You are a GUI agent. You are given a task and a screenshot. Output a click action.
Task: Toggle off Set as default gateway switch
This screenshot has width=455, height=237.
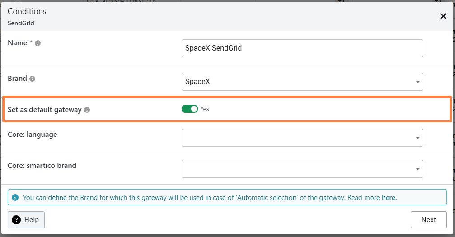(190, 109)
